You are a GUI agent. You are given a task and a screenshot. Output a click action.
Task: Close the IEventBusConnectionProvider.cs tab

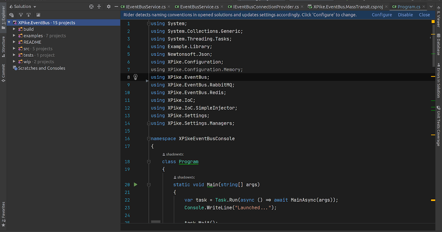[303, 7]
